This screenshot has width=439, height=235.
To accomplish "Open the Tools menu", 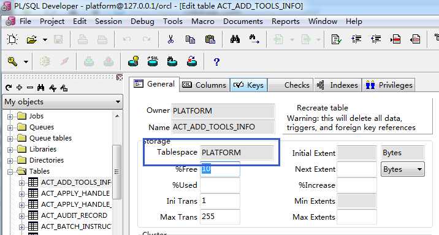I will click(x=173, y=21).
